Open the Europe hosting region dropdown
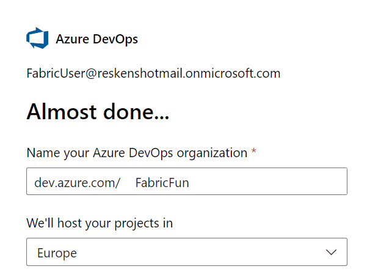The width and height of the screenshot is (381, 280). (x=186, y=252)
